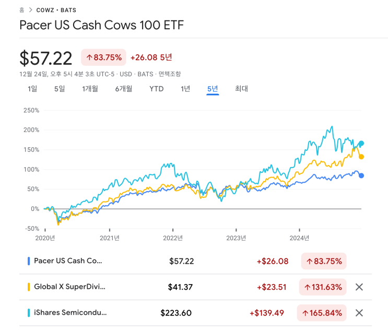388x330 pixels.
Task: Switch to 6개월 chart range
Action: pos(124,89)
